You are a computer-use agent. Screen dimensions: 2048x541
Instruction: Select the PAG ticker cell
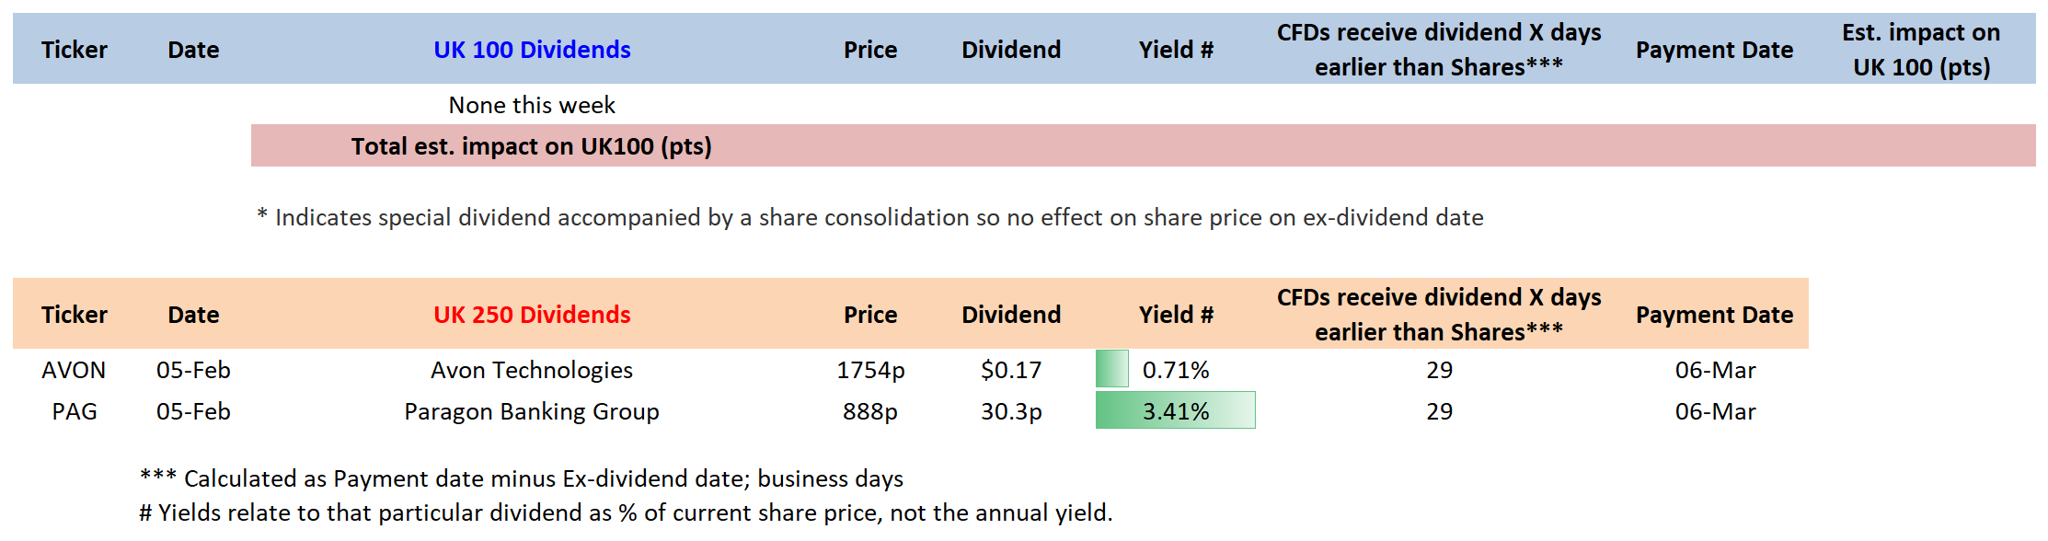click(74, 411)
